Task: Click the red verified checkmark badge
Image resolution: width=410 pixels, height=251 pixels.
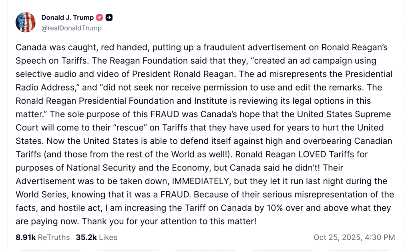Action: [x=100, y=18]
